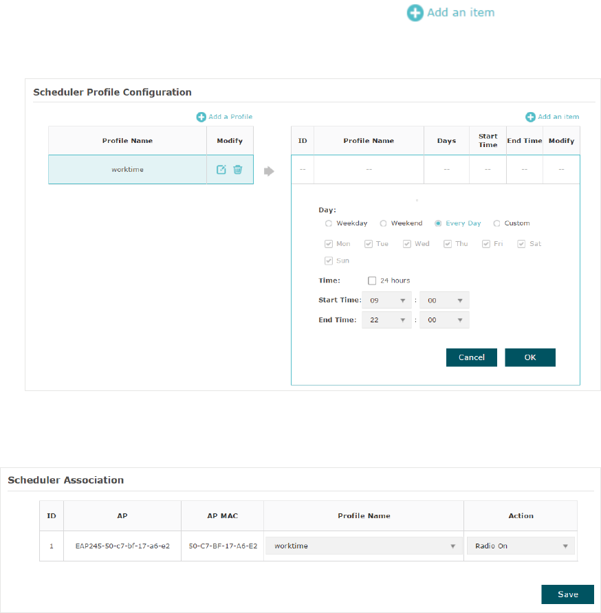Toggle the Mon checkbox
The height and width of the screenshot is (613, 601).
328,244
